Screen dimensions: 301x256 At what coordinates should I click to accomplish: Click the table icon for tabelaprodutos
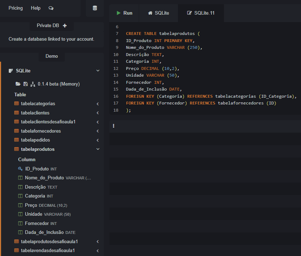(16, 149)
